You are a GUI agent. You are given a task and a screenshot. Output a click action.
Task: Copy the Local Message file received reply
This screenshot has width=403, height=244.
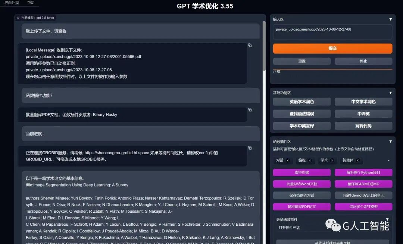tap(250, 45)
